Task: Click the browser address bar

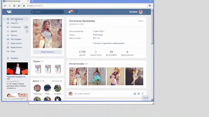Action: point(85,6)
